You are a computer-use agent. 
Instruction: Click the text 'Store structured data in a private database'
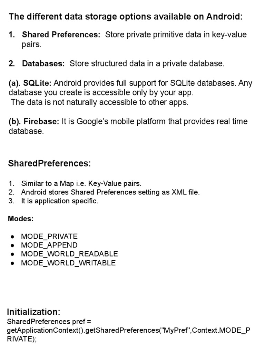147,63
